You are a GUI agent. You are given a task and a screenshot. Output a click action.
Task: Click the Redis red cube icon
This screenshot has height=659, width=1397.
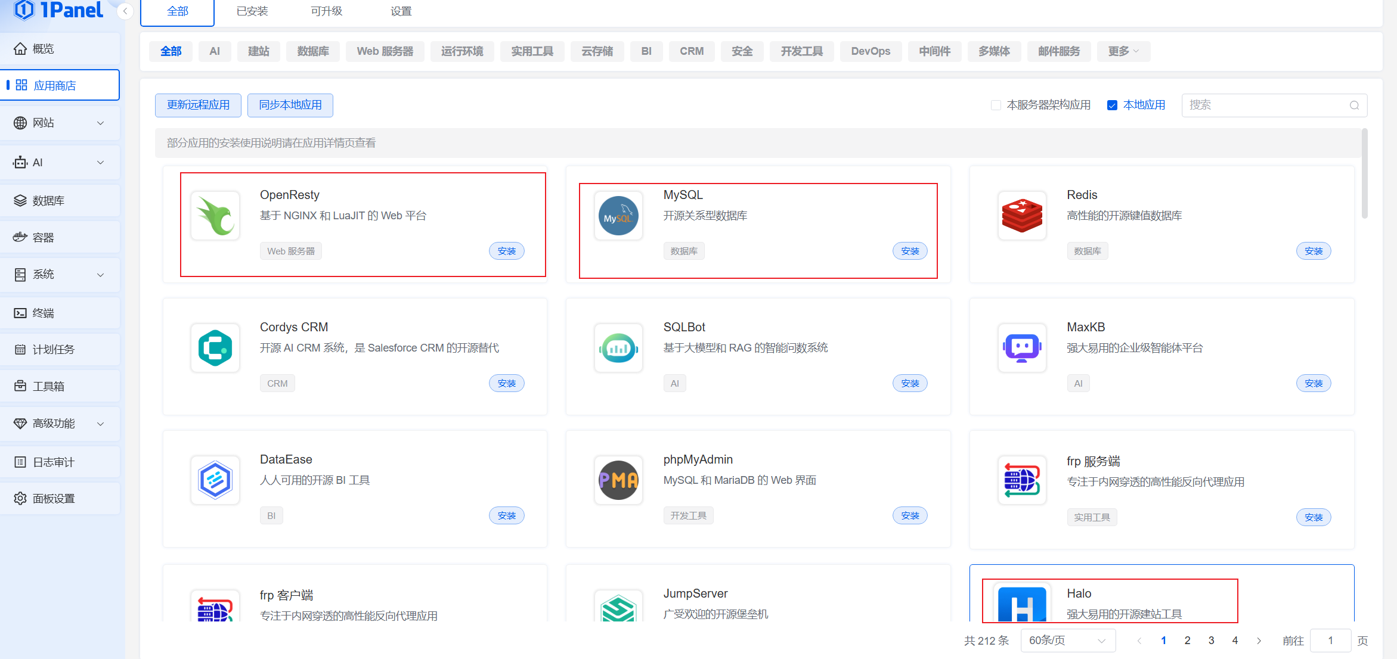(x=1022, y=216)
